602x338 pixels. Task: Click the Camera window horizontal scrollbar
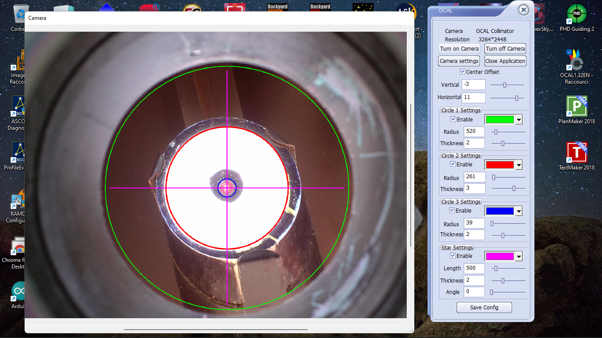[216, 329]
